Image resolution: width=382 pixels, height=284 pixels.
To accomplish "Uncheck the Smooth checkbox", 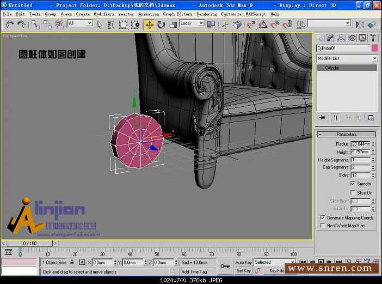I will [x=353, y=184].
